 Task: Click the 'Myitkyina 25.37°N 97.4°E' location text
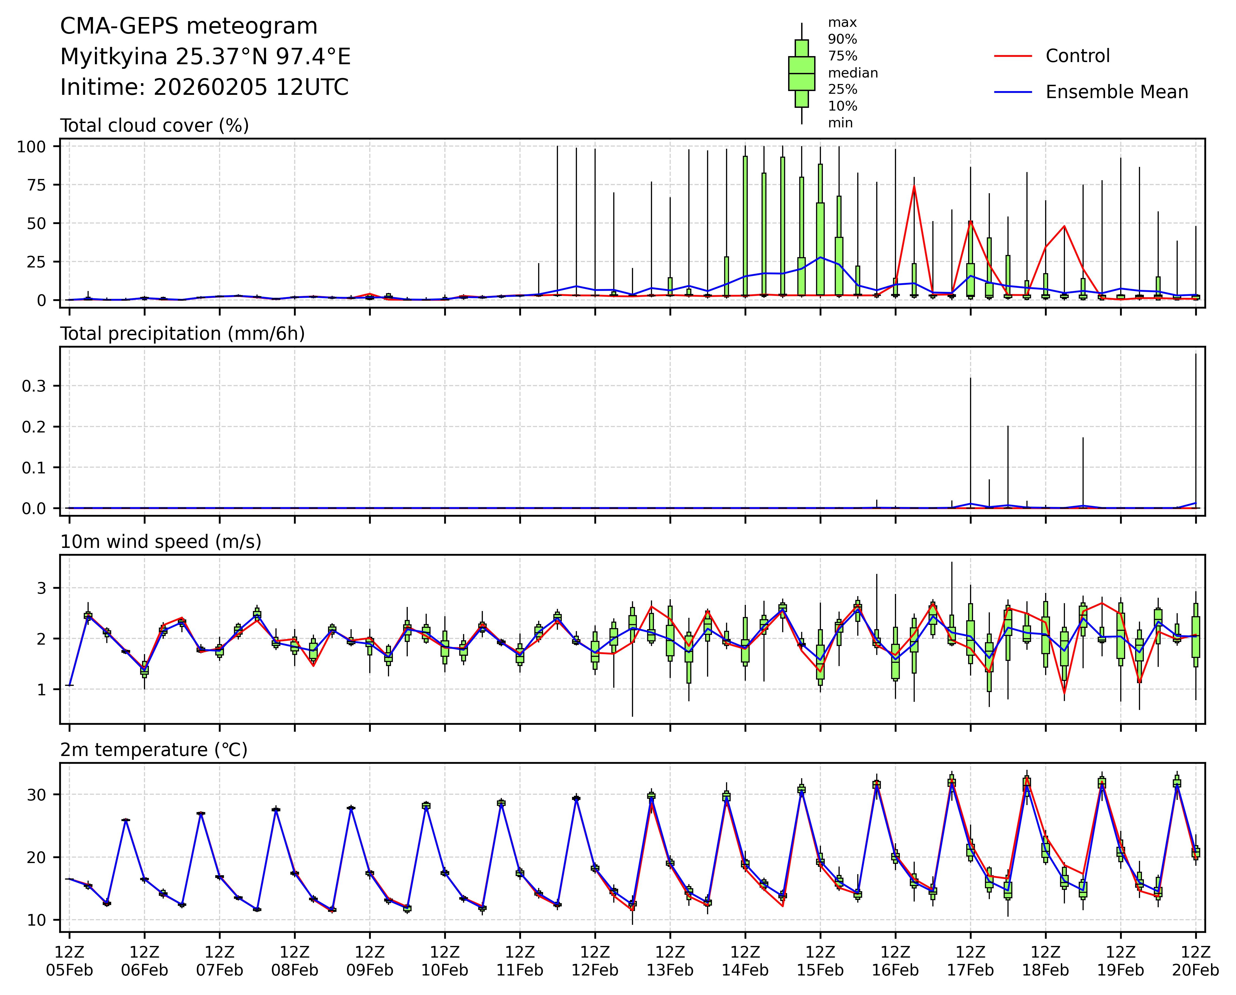point(205,57)
